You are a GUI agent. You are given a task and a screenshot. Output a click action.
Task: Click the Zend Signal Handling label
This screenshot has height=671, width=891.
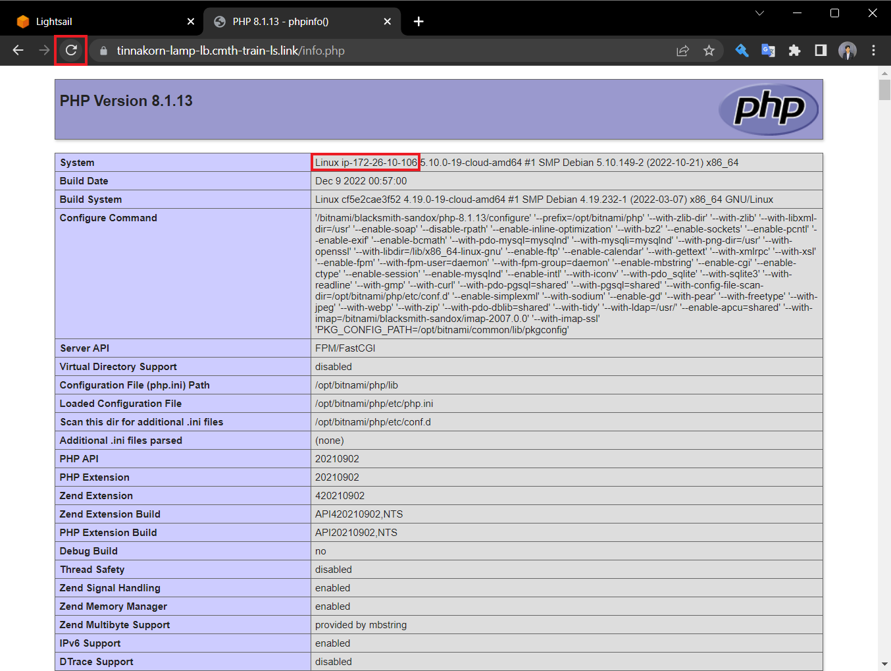pos(110,588)
